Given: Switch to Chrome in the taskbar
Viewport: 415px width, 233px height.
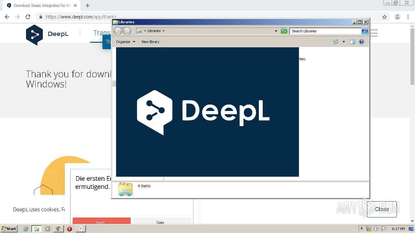Looking at the screenshot, I should (x=58, y=229).
